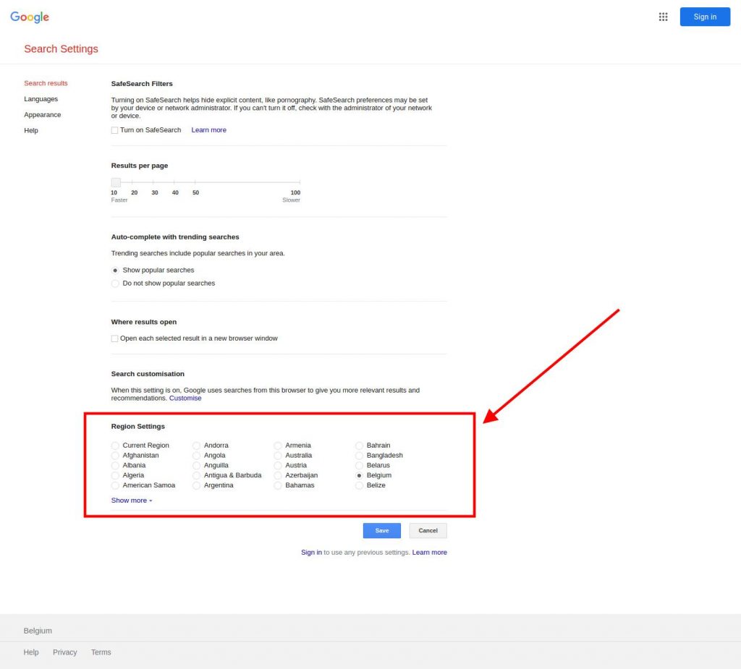Select the Austria radio button
The image size is (741, 669).
277,465
